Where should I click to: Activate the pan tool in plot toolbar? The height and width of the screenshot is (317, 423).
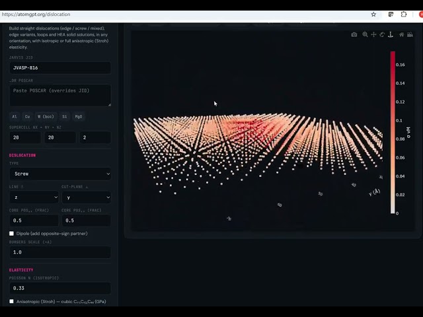(x=373, y=34)
